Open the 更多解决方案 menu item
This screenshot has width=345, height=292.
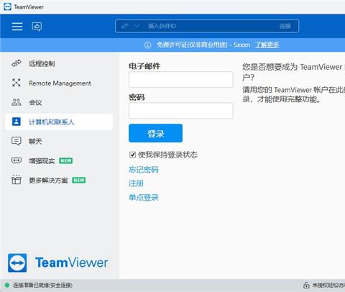pyautogui.click(x=59, y=180)
